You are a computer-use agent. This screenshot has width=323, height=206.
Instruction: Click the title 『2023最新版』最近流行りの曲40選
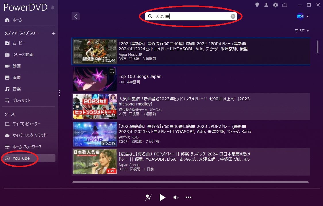click(x=185, y=129)
